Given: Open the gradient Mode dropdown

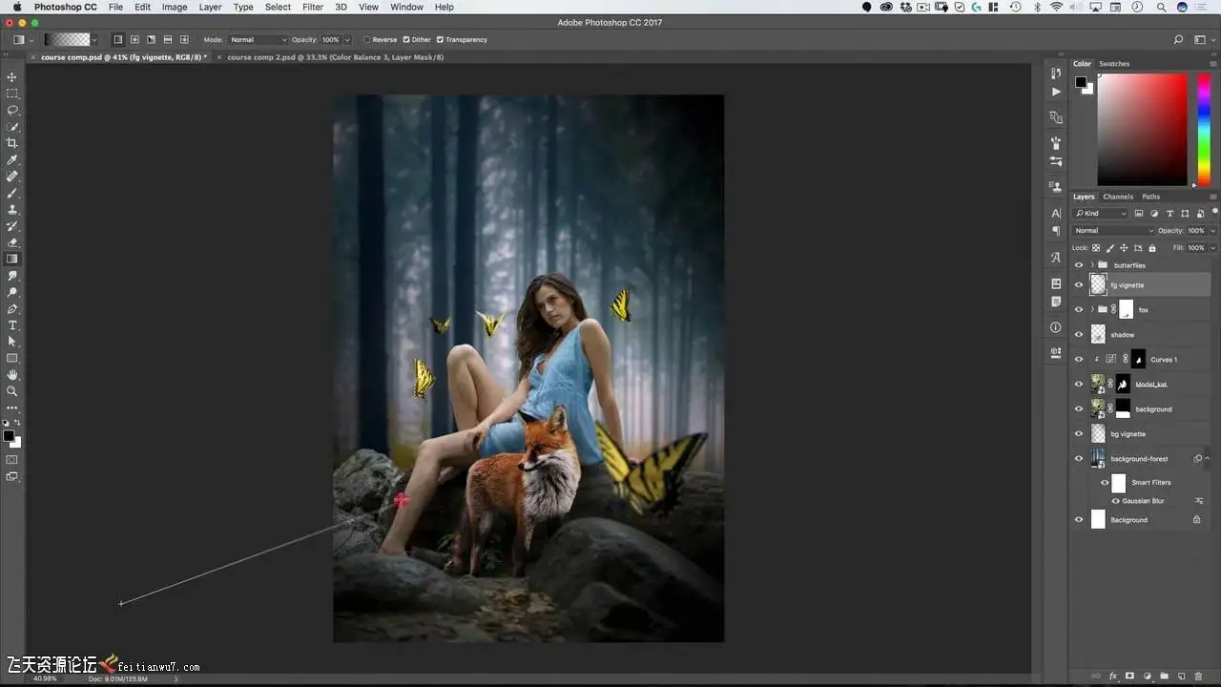Looking at the screenshot, I should 258,40.
